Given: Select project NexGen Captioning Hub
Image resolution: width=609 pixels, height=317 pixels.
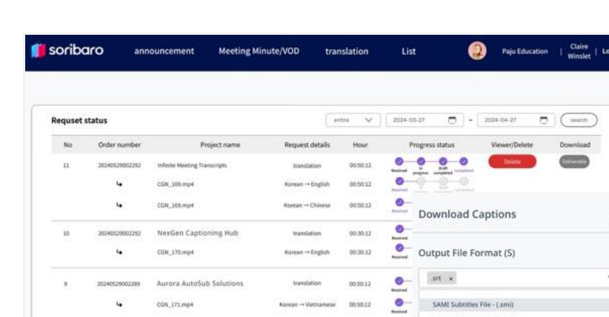Looking at the screenshot, I should tap(198, 233).
